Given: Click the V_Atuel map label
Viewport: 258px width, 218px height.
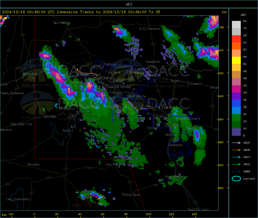Looking at the screenshot, I should (x=147, y=106).
